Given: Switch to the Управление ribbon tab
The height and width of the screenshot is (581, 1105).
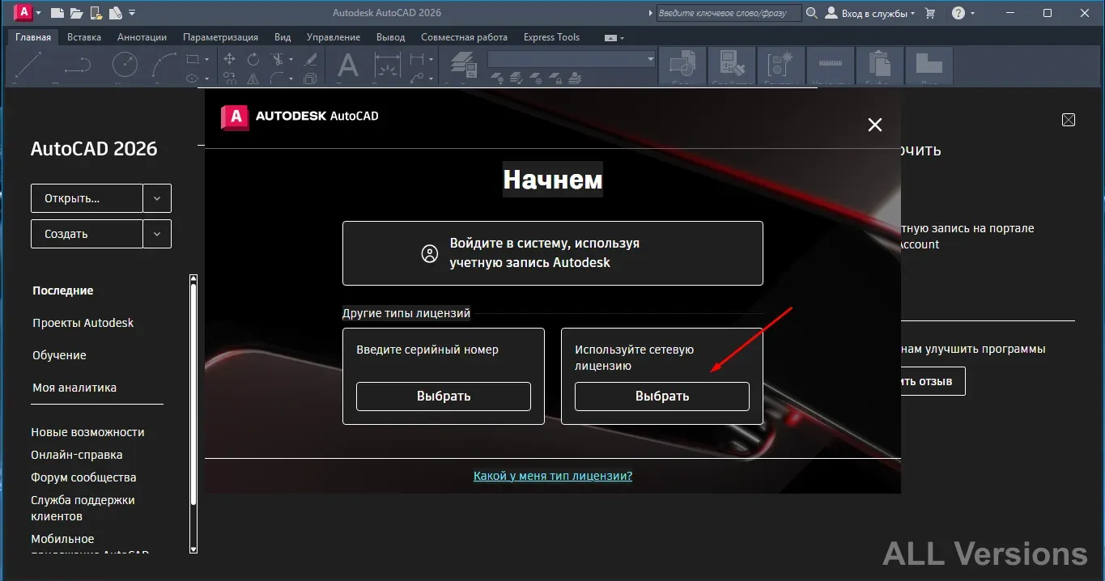Looking at the screenshot, I should (x=334, y=37).
